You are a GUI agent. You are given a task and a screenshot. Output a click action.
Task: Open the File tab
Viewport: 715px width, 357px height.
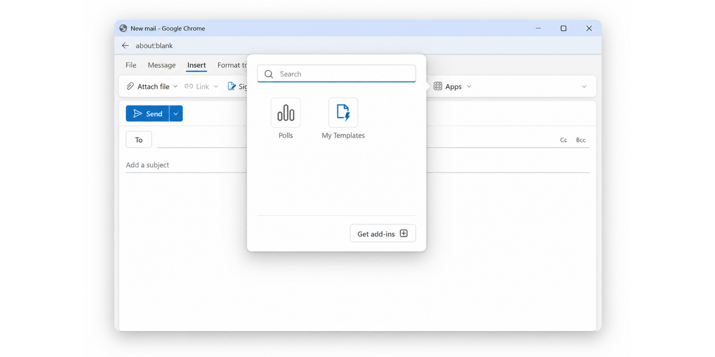click(x=131, y=65)
